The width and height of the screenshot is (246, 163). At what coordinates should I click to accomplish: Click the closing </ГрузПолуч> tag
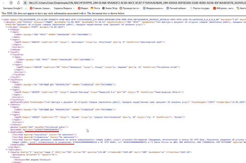17,100
